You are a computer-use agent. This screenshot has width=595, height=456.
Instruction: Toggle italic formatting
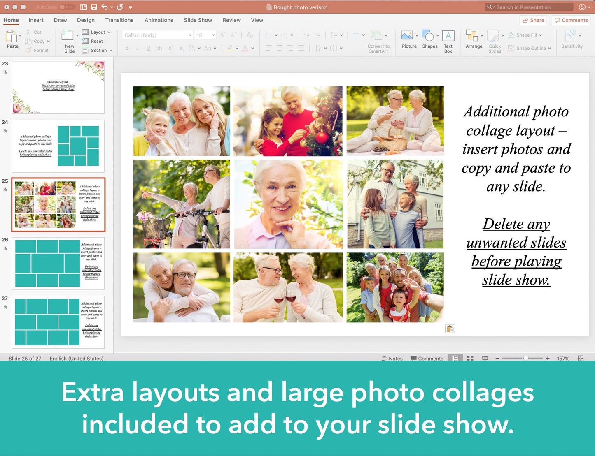138,48
